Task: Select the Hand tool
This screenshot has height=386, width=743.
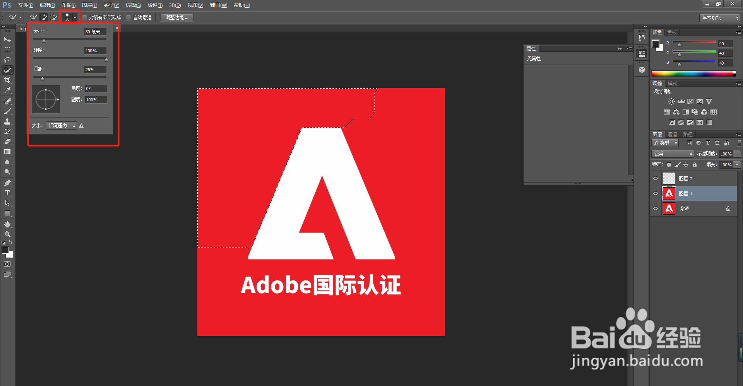Action: click(x=7, y=224)
